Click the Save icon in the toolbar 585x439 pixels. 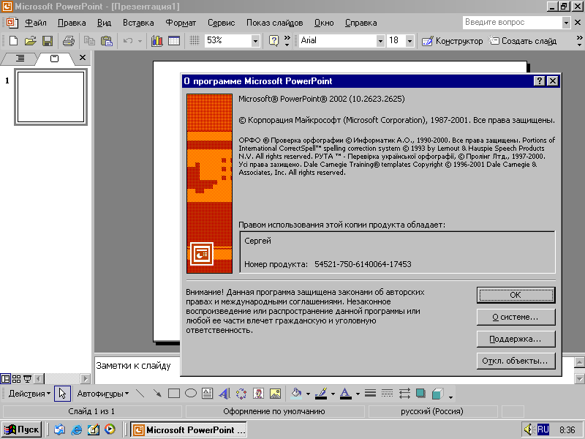[47, 41]
